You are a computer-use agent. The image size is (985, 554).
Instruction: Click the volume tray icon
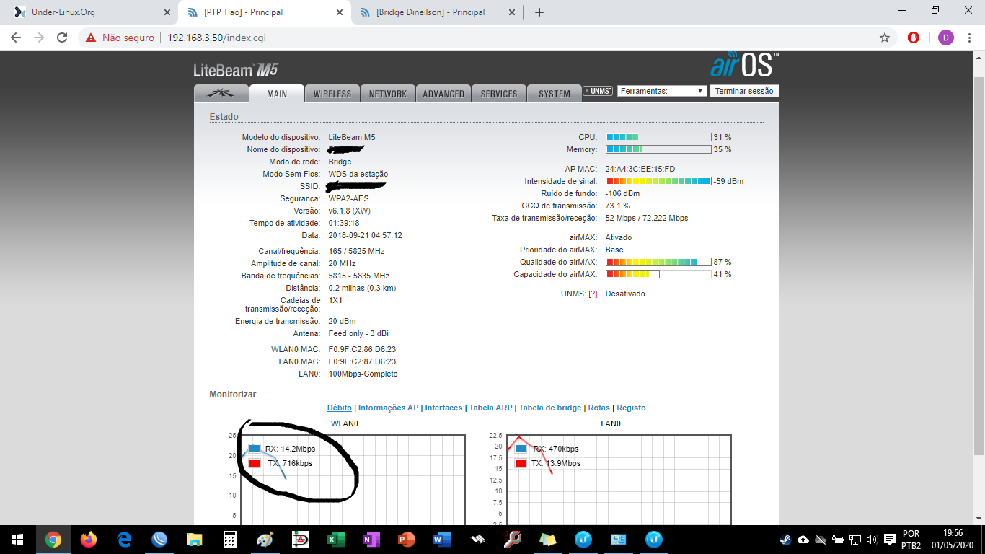[x=871, y=540]
